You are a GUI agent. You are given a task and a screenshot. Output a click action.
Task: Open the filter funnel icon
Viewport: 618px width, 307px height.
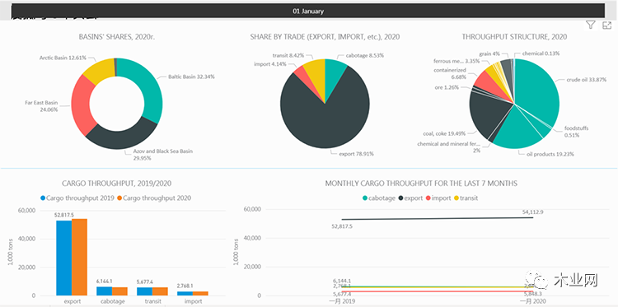[590, 26]
